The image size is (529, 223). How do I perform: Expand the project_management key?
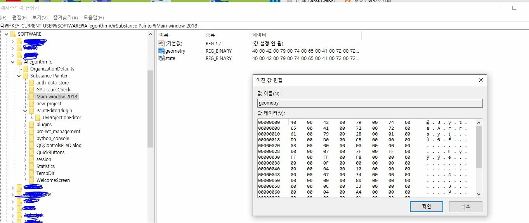[x=25, y=132]
